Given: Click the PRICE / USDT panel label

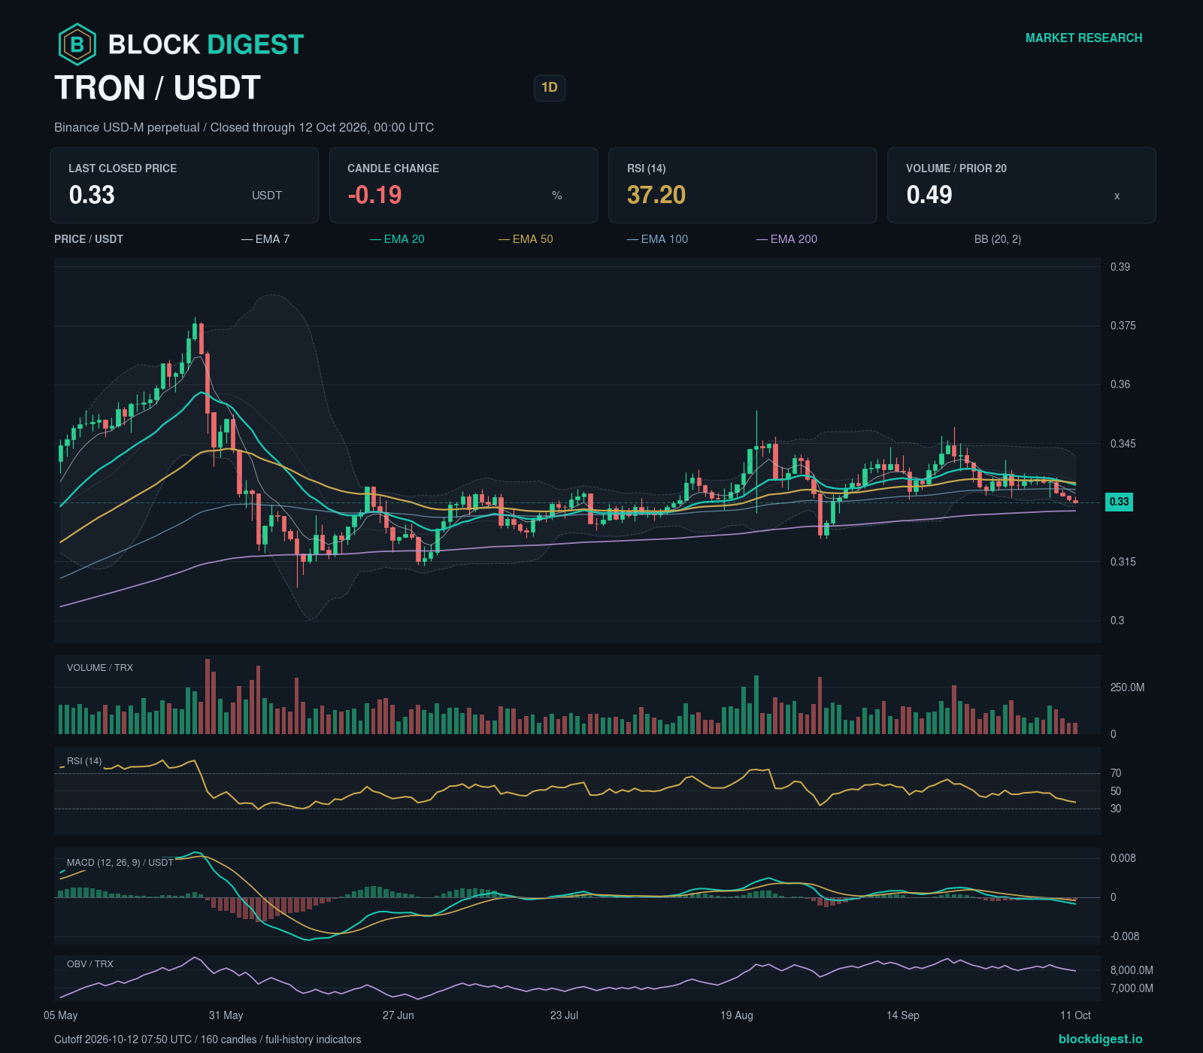Looking at the screenshot, I should 89,239.
